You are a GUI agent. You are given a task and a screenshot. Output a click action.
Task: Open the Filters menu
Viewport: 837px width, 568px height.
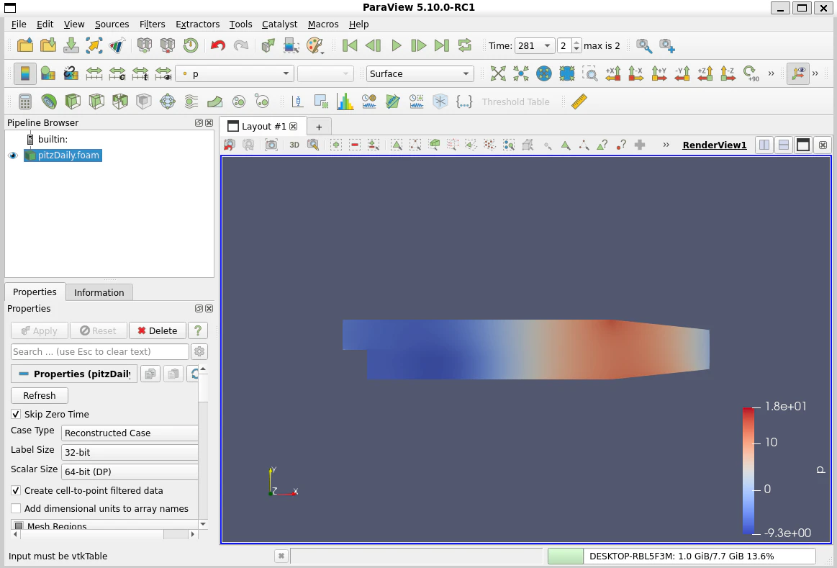(152, 24)
